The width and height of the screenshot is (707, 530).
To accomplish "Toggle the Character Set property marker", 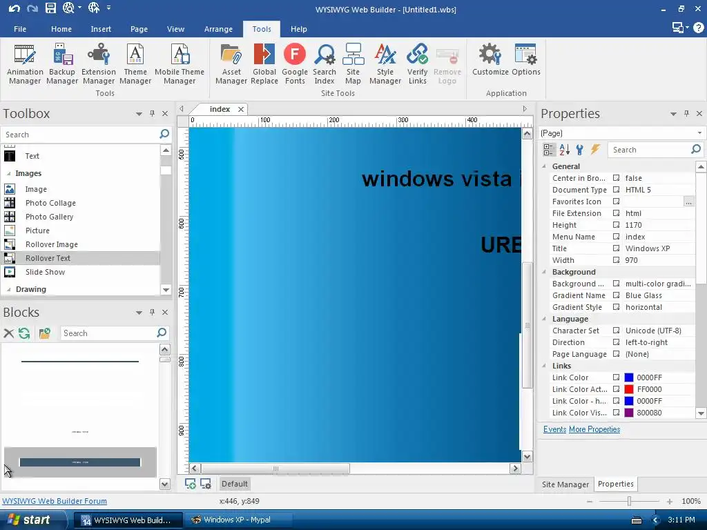I will pyautogui.click(x=616, y=331).
